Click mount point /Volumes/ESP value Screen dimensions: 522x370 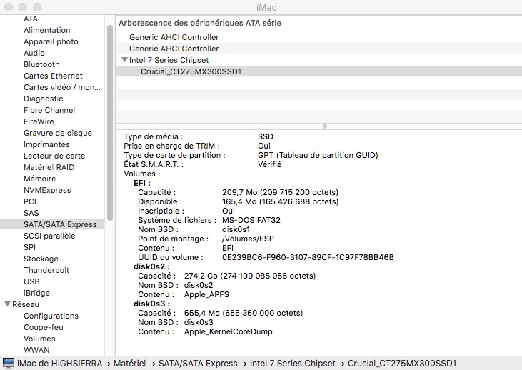pyautogui.click(x=248, y=239)
